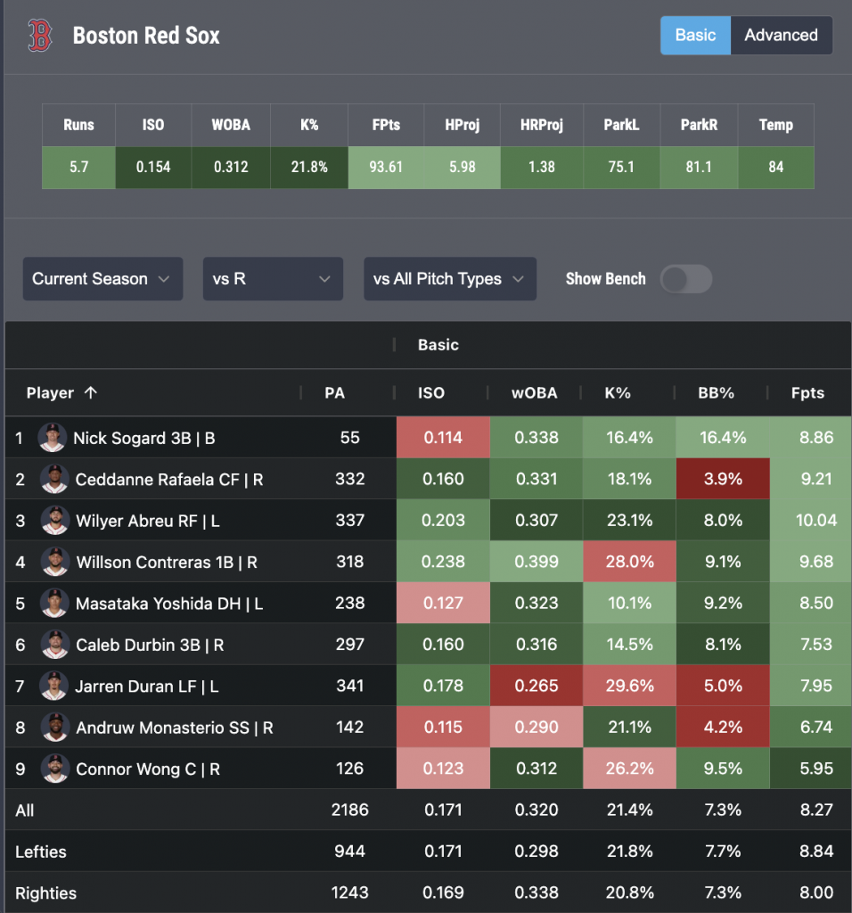852x913 pixels.
Task: Click the team K% value 21.8% in summary
Action: (309, 167)
